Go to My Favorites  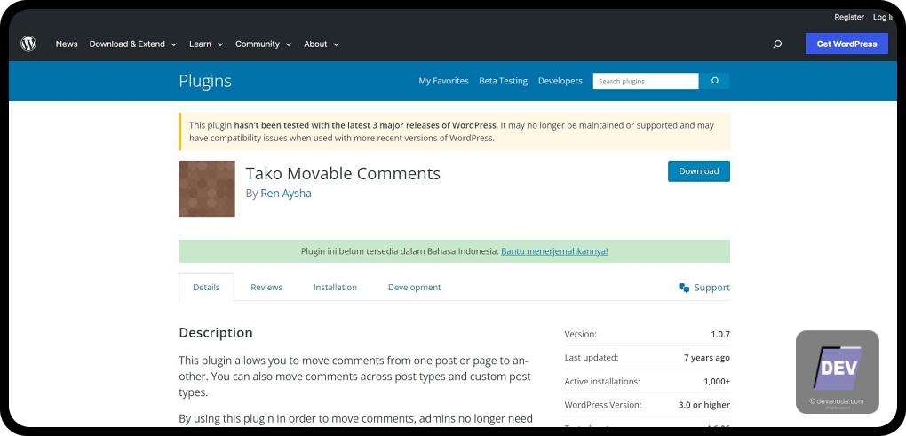(x=443, y=81)
